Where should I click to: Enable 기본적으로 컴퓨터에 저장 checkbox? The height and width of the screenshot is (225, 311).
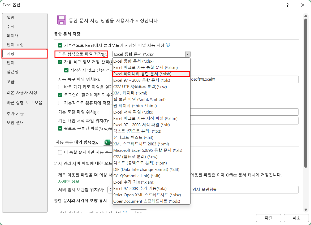tap(60, 103)
